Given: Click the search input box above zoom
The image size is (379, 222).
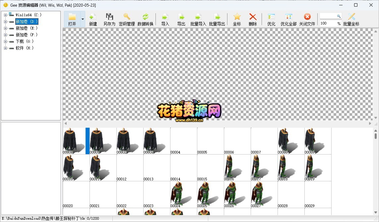Looking at the screenshot, I should (328, 16).
